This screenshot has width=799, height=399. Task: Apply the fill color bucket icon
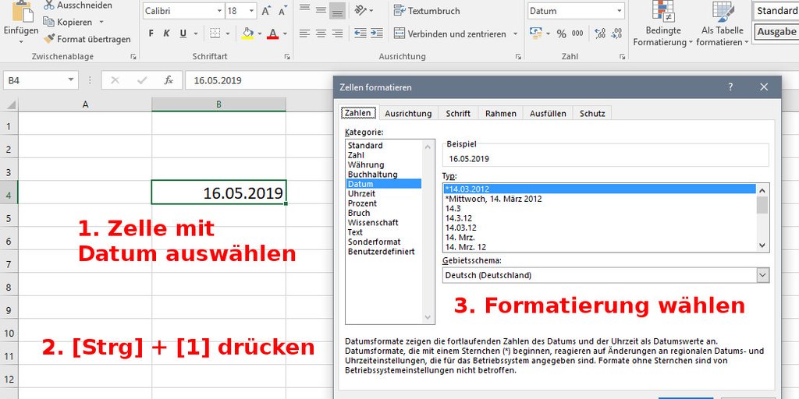247,34
